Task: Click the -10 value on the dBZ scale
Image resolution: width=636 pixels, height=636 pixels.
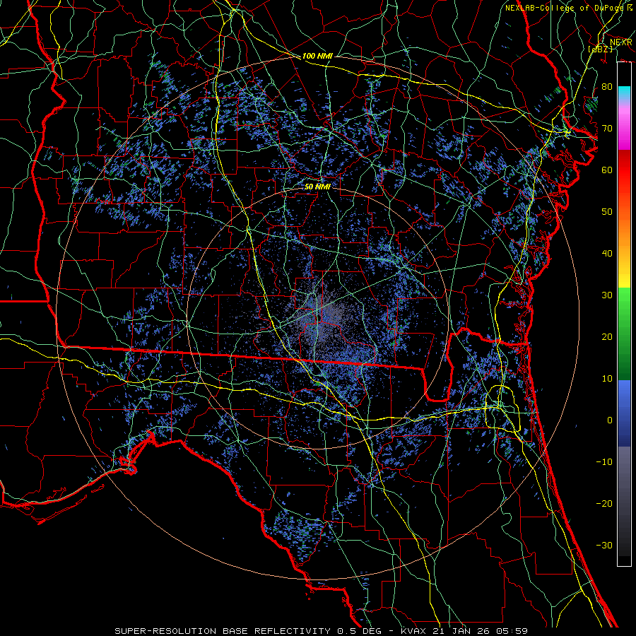Action: tap(604, 462)
